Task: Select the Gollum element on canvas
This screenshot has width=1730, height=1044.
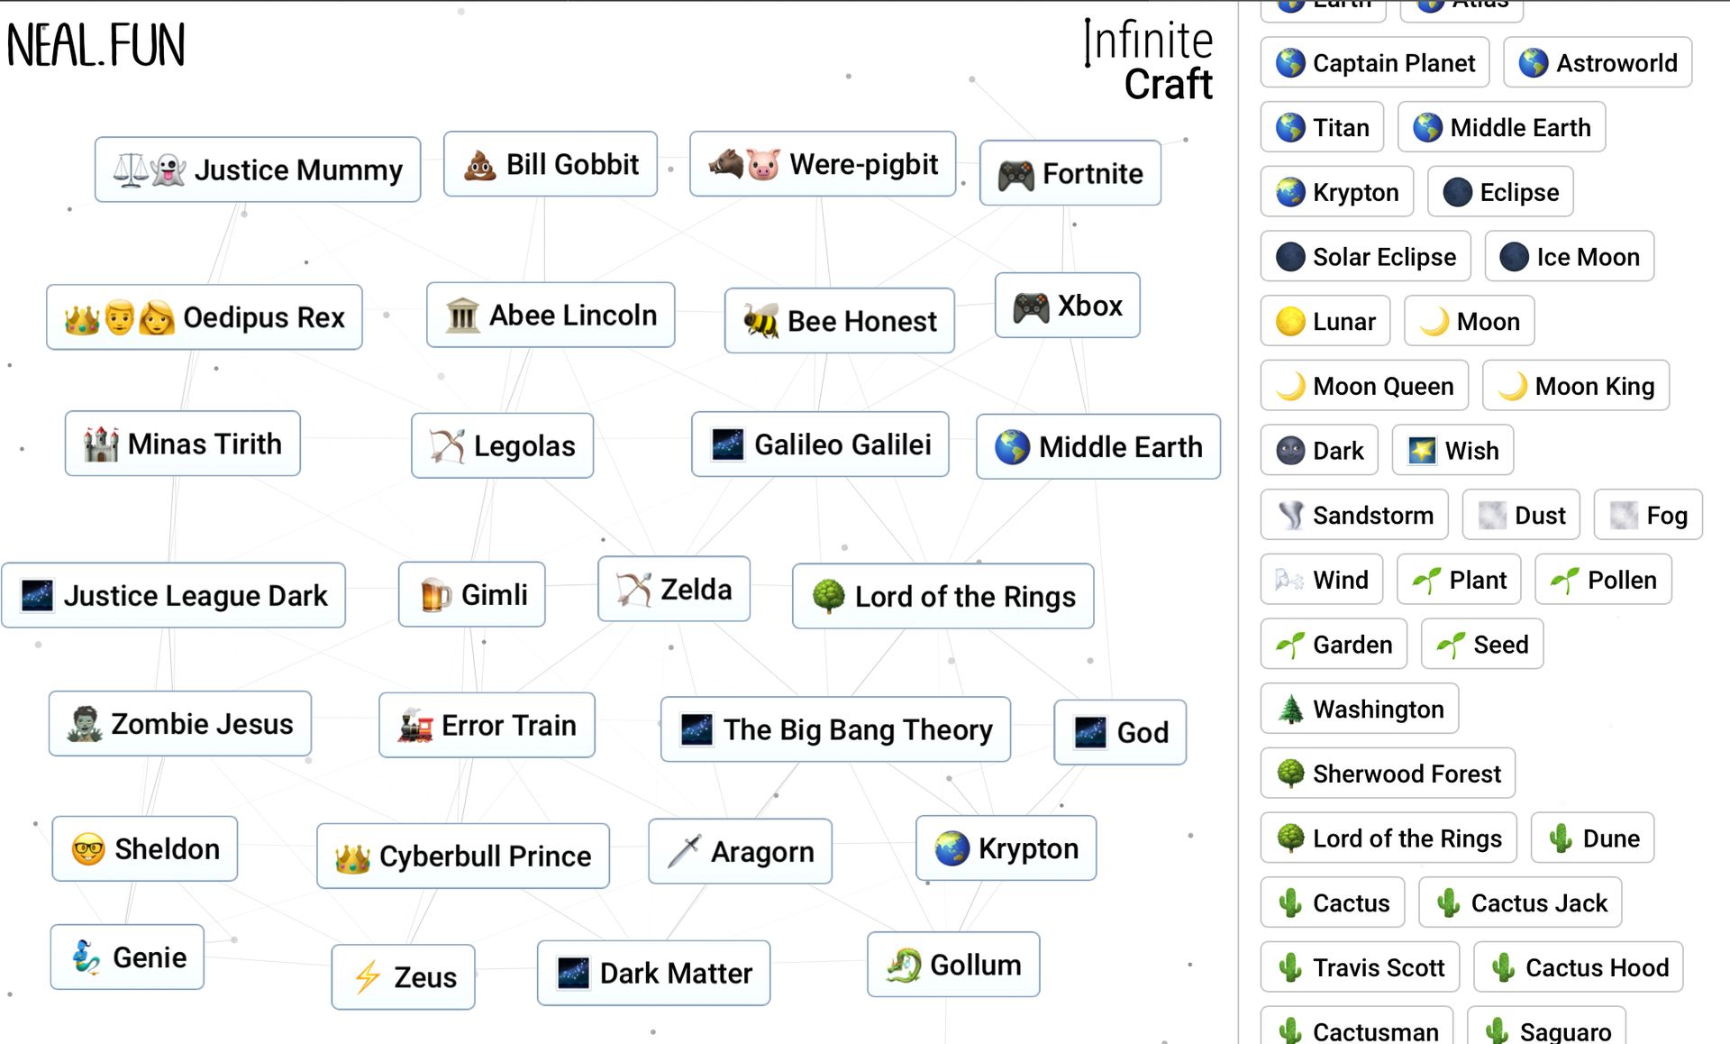Action: 953,965
